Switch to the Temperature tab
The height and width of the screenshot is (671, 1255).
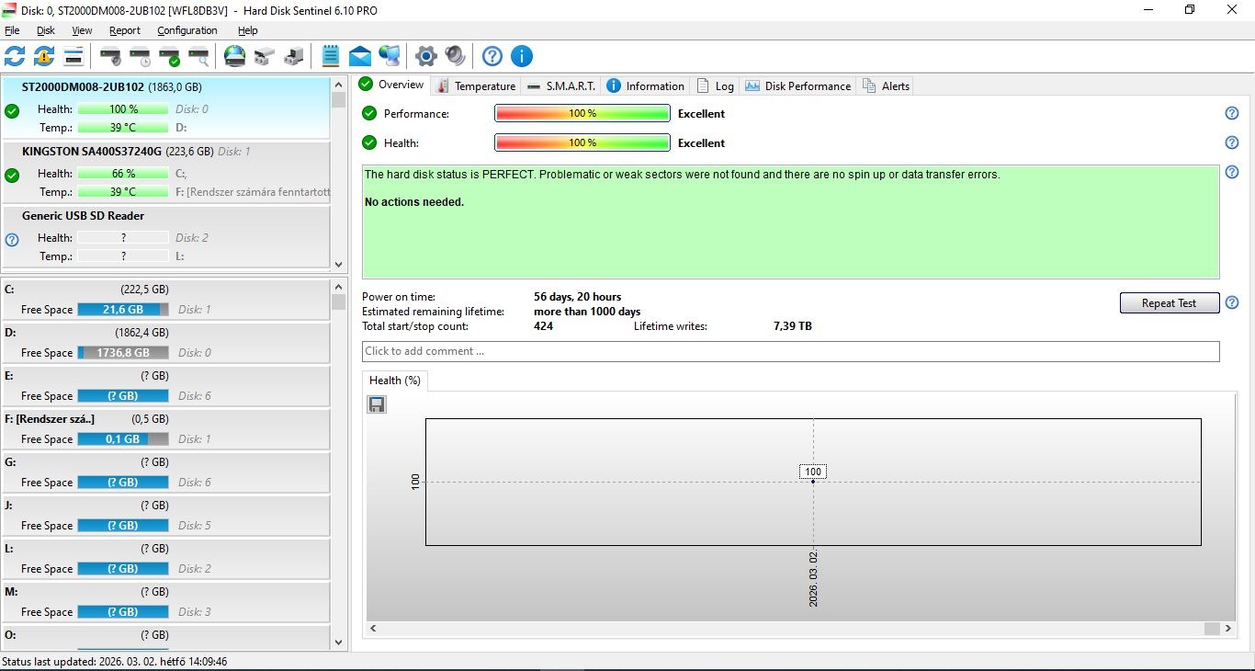coord(476,85)
